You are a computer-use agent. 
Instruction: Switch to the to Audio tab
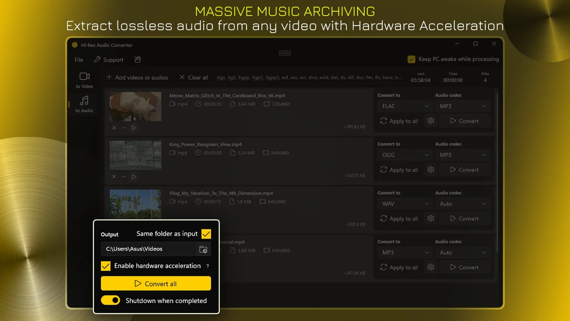coord(84,104)
